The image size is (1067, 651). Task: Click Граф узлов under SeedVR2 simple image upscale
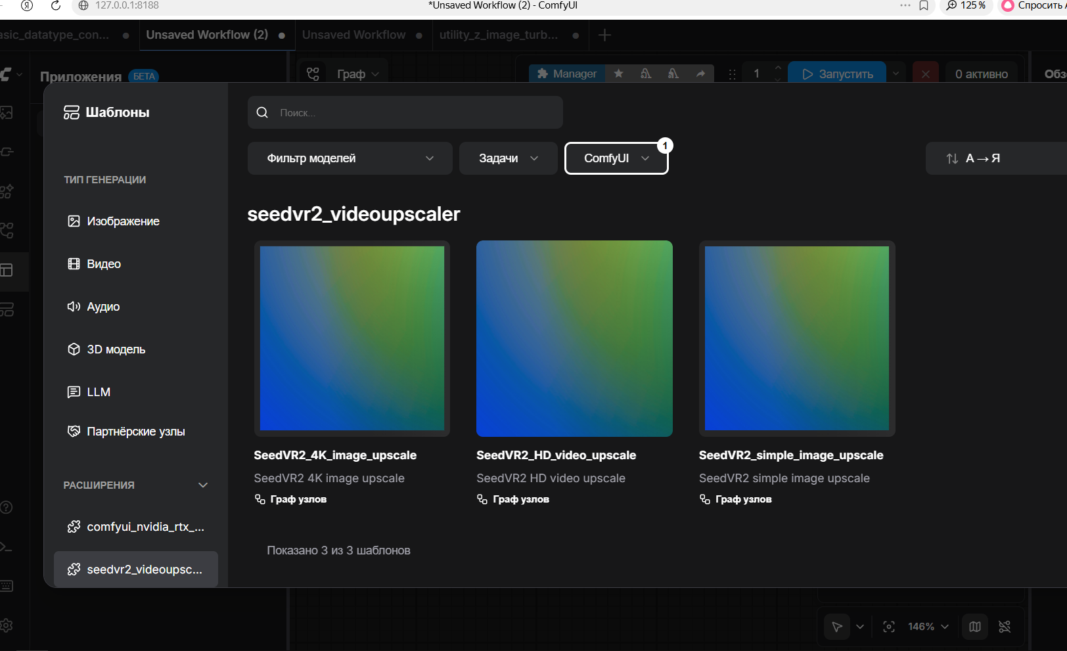[736, 499]
